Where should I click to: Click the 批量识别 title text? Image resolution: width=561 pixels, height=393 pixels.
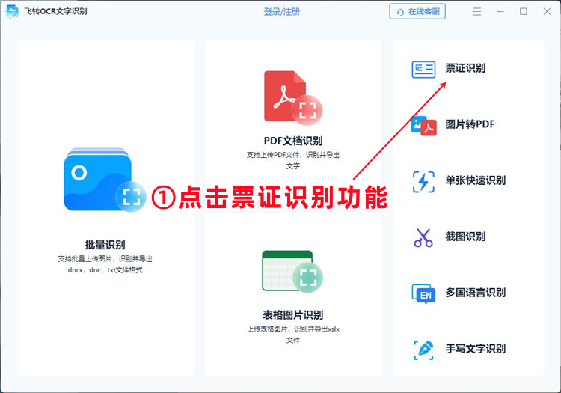105,245
